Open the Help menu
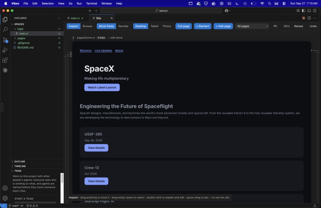321x208 pixels. click(x=119, y=4)
